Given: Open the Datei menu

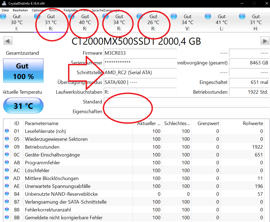Looking at the screenshot, I should (5, 10).
